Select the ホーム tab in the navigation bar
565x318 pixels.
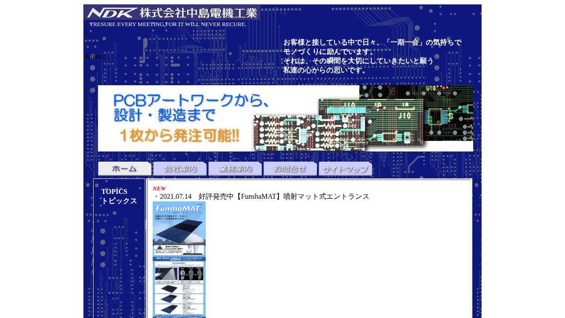[124, 168]
